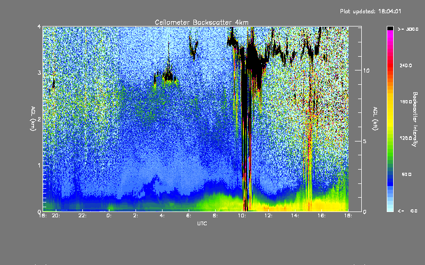
Task: Click the '4' km tick label
Action: tap(39, 26)
